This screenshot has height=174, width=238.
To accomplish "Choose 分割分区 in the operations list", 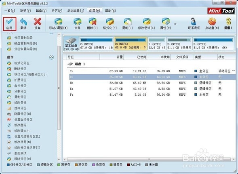I will tap(20, 91).
